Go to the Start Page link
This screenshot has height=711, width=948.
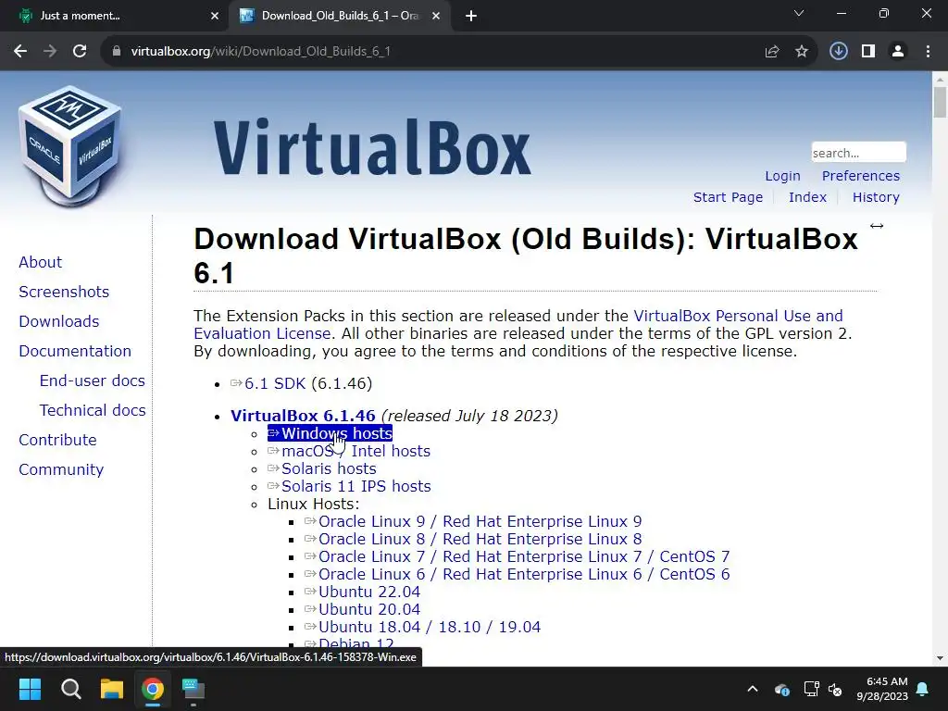(728, 197)
